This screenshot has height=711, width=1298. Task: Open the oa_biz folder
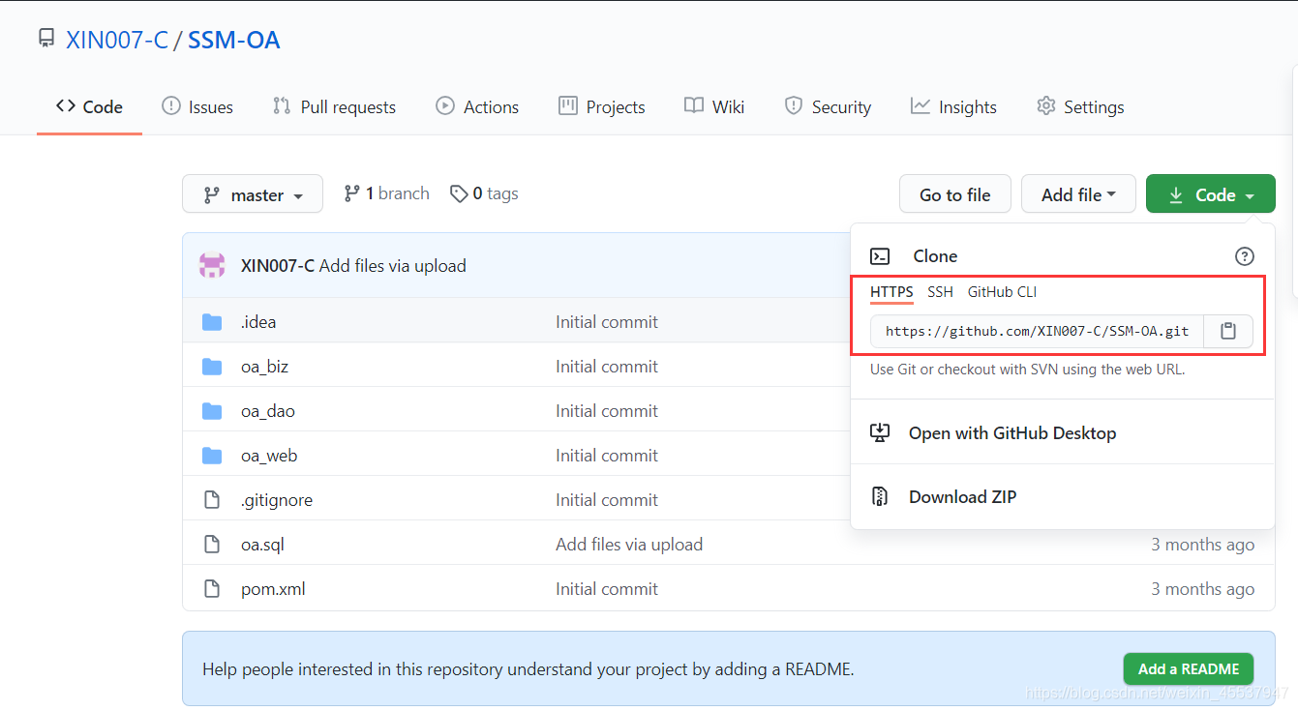[x=265, y=367]
